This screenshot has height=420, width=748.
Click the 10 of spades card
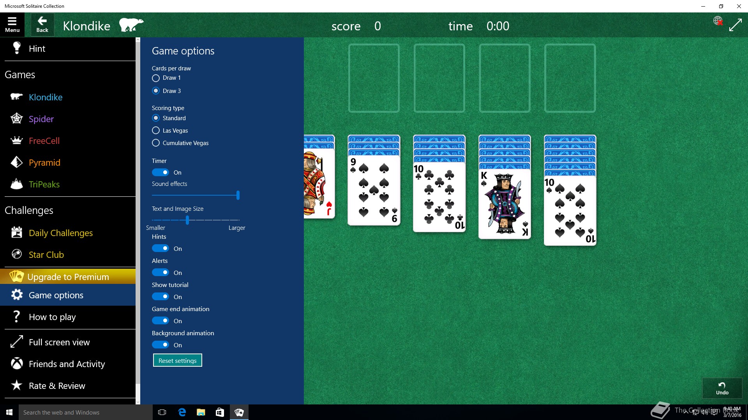tap(570, 210)
